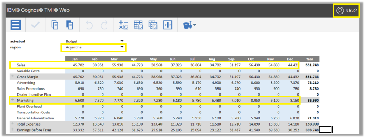Click the undo arrow icon

click(x=89, y=25)
